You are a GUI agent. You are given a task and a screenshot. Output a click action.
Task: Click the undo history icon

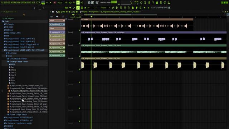(141, 3)
